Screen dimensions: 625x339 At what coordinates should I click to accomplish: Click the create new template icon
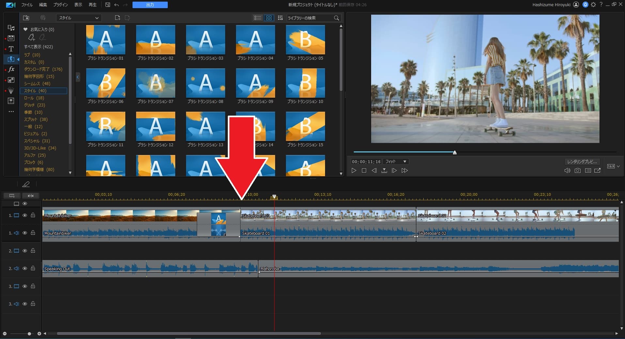117,18
